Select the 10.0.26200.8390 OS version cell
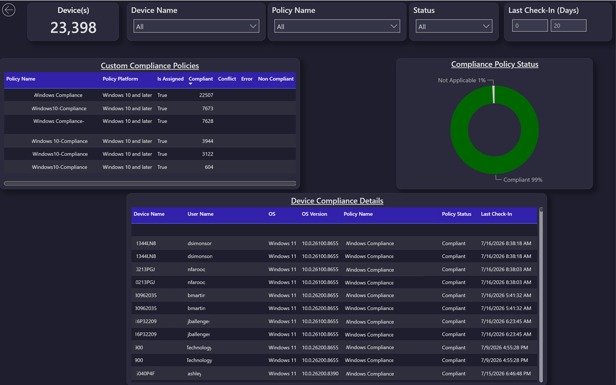Viewport: 616px width, 385px height. [x=320, y=373]
